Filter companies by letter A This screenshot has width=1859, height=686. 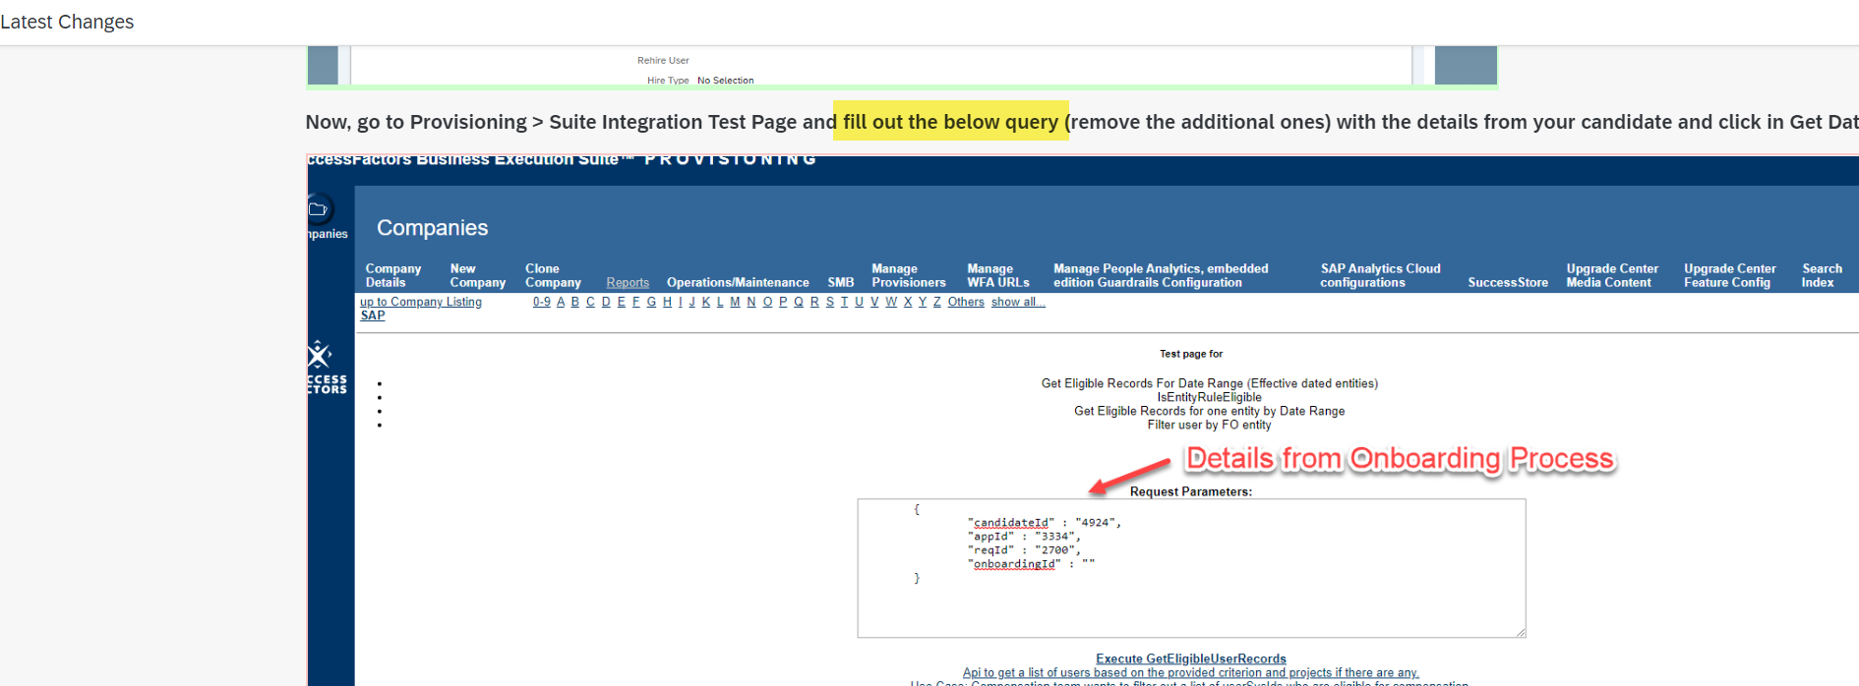coord(561,302)
